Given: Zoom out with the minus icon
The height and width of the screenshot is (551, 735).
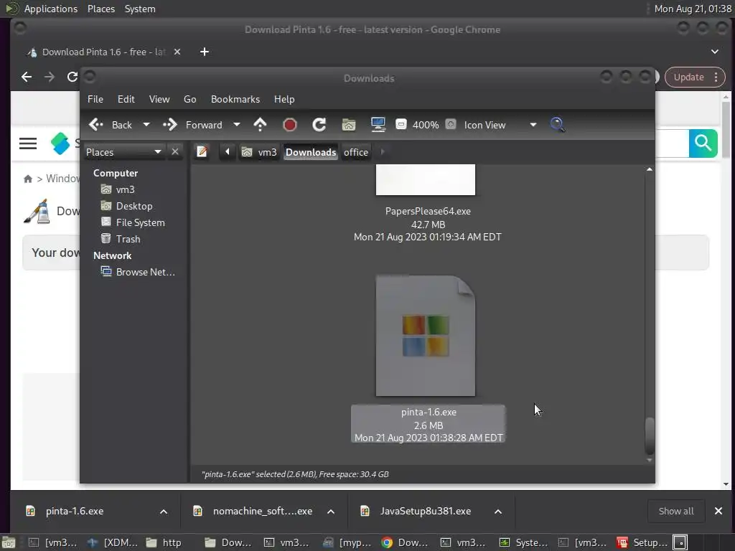Looking at the screenshot, I should (x=401, y=125).
